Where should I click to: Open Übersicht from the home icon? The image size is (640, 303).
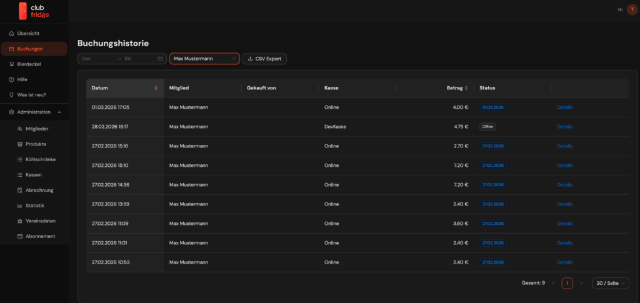pos(11,33)
